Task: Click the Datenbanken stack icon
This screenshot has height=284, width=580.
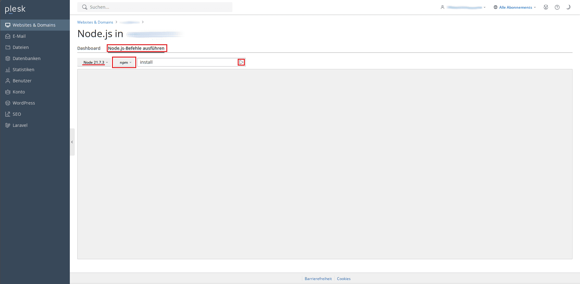Action: coord(8,58)
